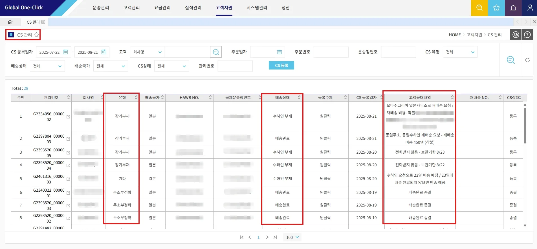Go to previous page of results
Image resolution: width=537 pixels, height=249 pixels.
(x=250, y=237)
